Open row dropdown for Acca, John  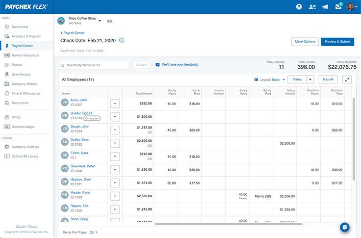tap(115, 104)
